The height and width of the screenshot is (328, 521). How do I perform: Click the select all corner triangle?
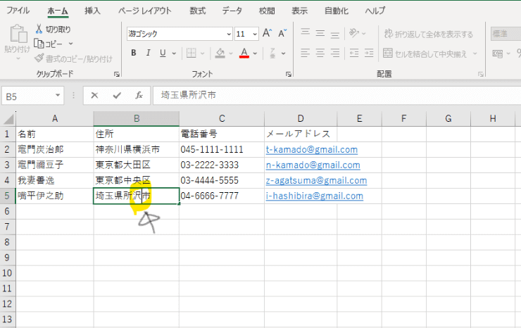pyautogui.click(x=8, y=118)
